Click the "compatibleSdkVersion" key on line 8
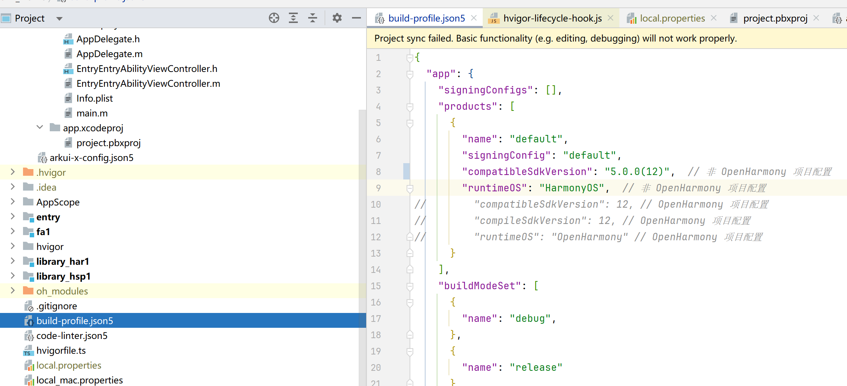The width and height of the screenshot is (847, 386). coord(527,172)
